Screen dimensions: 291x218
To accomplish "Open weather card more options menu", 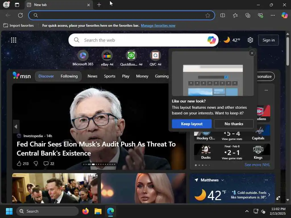I will click(266, 180).
